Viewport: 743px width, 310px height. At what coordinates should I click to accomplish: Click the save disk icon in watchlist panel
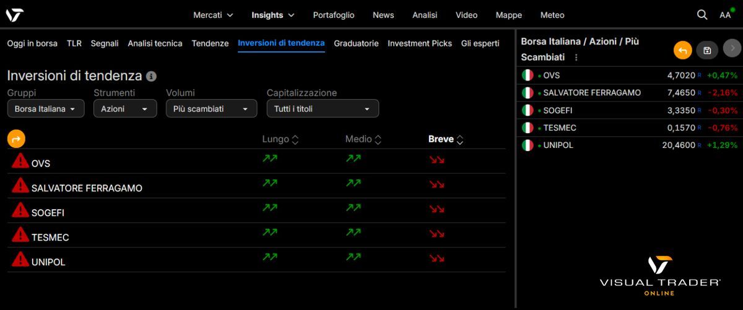point(707,50)
